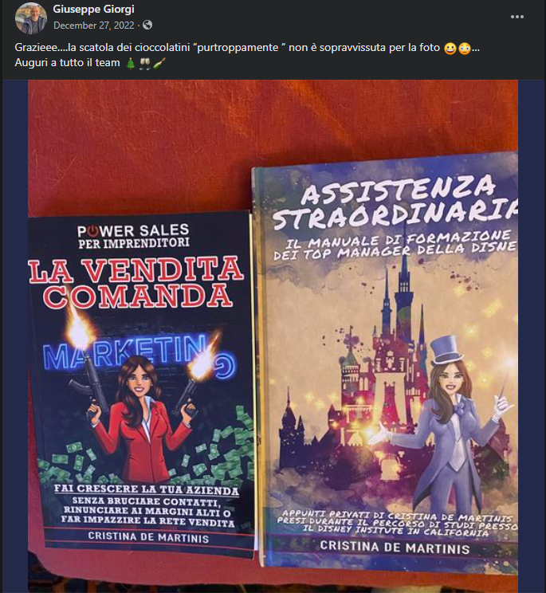546x593 pixels.
Task: Open the posted book photo
Action: (x=273, y=336)
